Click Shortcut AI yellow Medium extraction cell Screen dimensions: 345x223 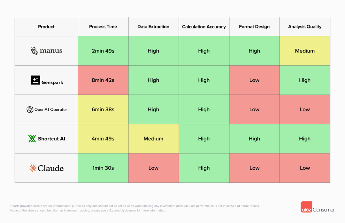point(153,139)
